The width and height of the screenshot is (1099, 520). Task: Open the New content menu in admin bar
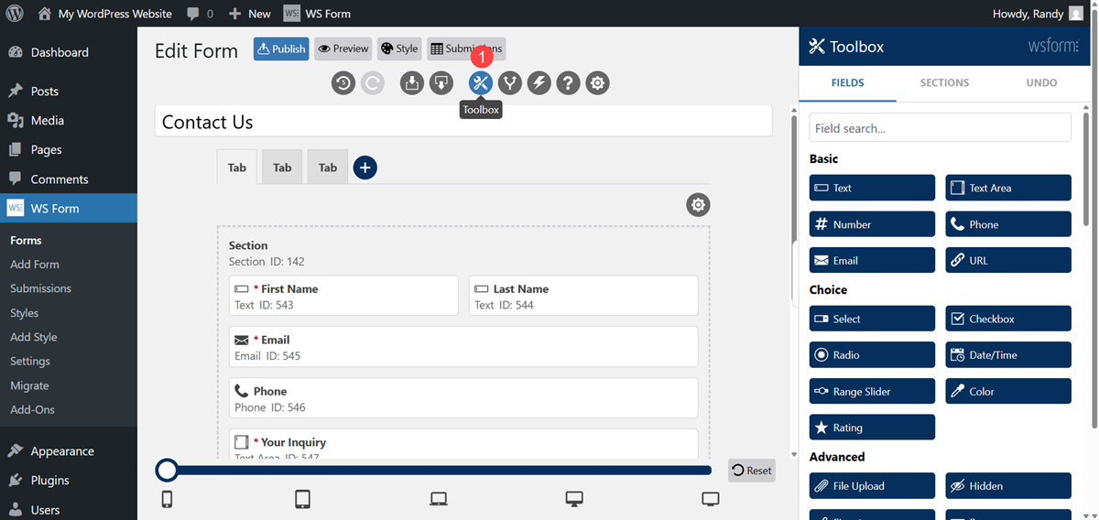[x=250, y=14]
